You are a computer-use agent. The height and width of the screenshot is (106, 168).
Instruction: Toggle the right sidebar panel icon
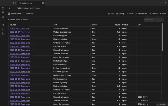[165, 3]
